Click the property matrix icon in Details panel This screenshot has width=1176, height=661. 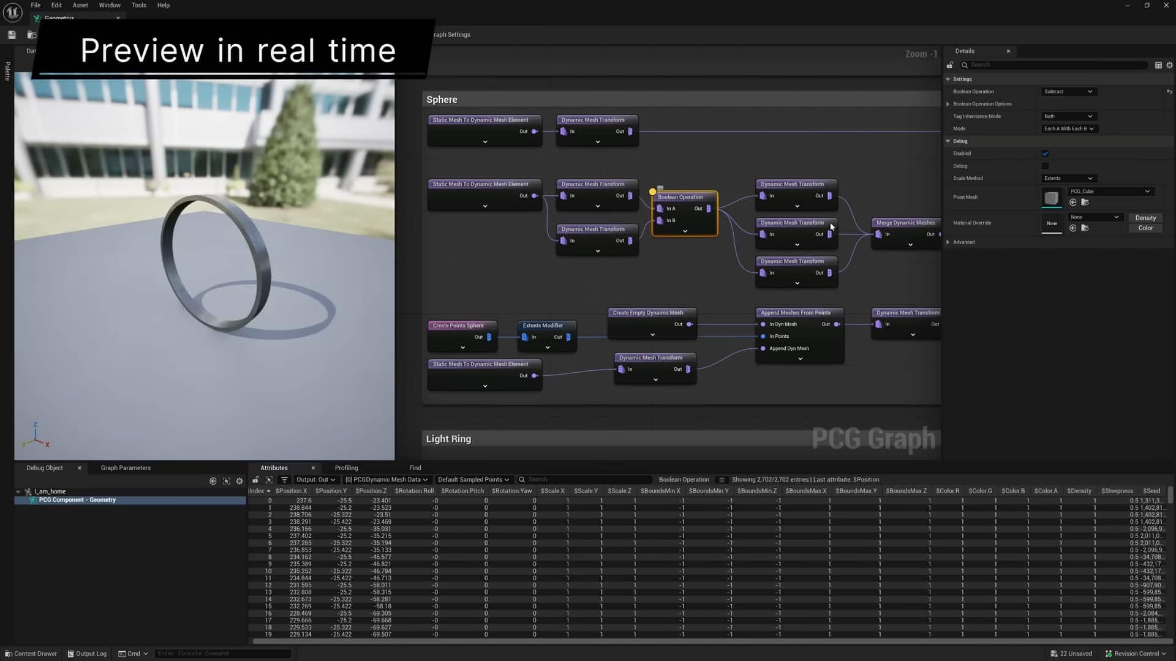(1158, 65)
